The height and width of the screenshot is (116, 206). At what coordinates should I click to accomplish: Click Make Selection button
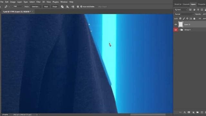click(36, 6)
